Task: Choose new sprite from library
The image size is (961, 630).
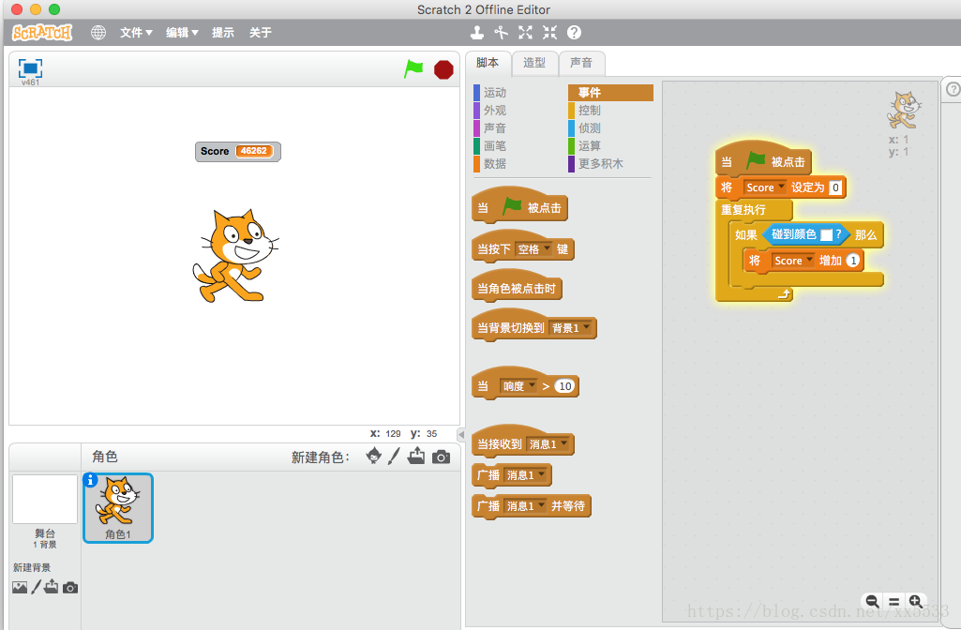Action: [373, 456]
